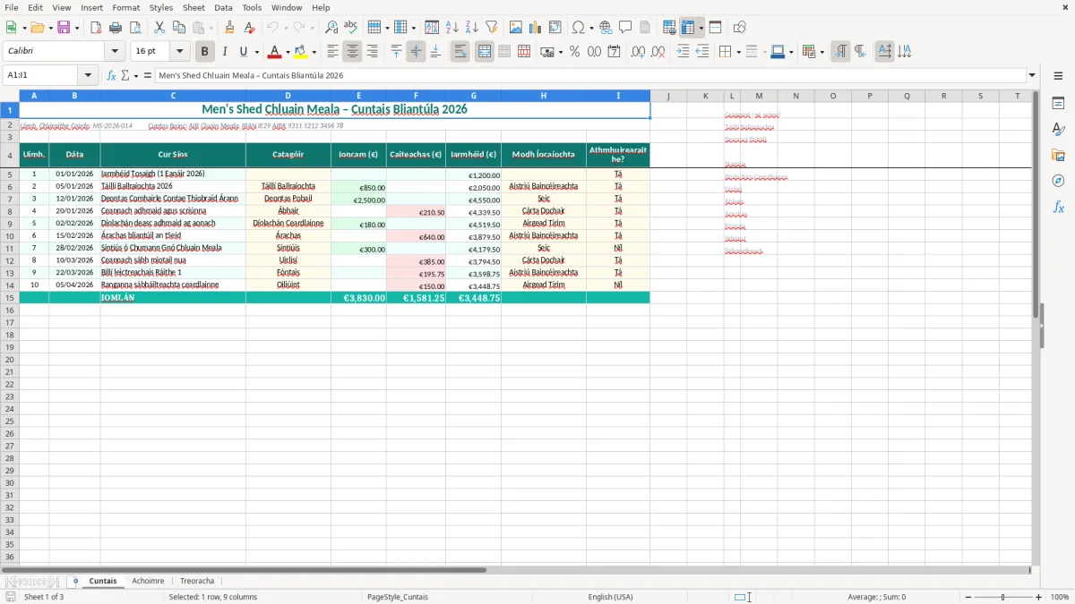
Task: Expand the formula bar arrow
Action: point(1032,75)
